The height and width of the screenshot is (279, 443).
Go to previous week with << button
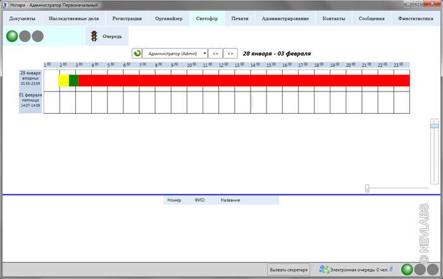point(215,54)
